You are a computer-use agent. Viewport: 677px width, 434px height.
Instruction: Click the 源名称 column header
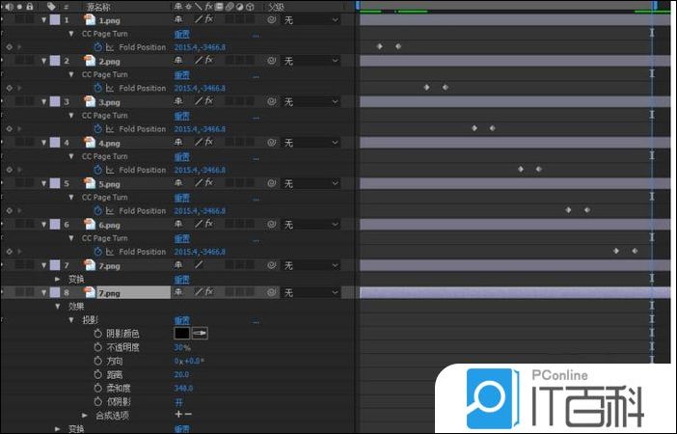[x=98, y=7]
